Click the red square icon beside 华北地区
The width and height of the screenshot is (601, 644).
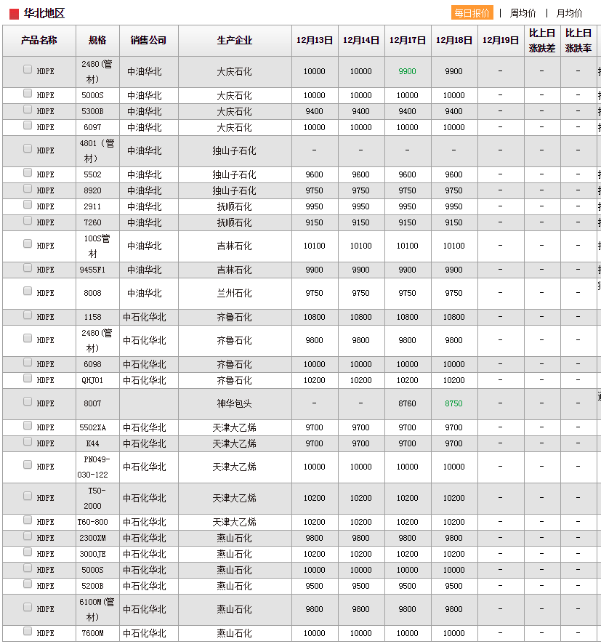pos(14,14)
